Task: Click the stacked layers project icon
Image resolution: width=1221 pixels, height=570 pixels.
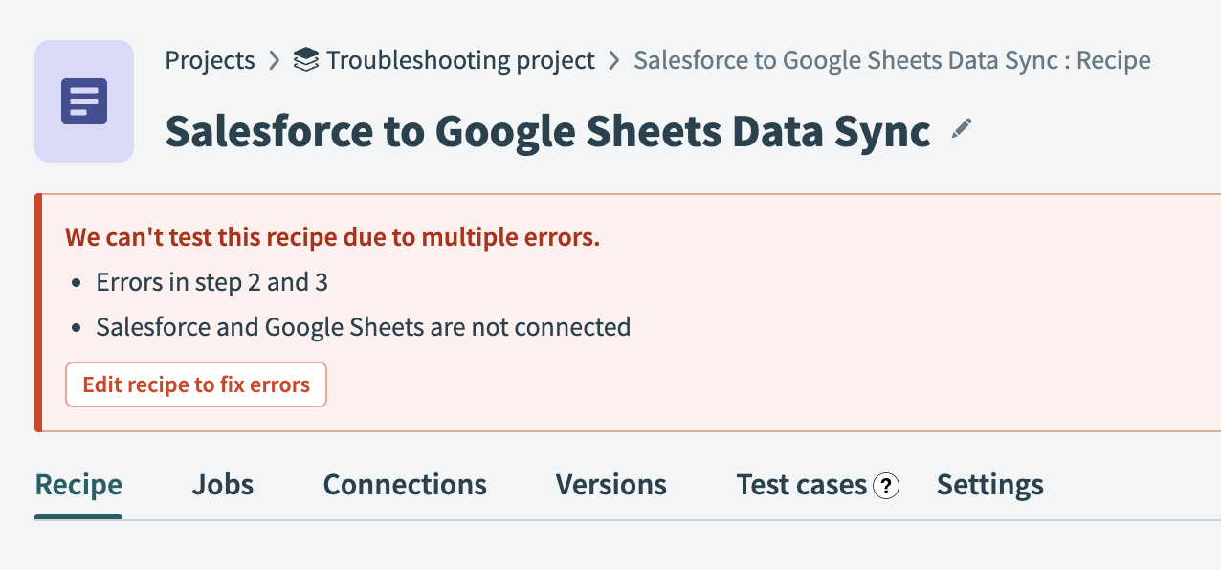Action: pos(306,60)
